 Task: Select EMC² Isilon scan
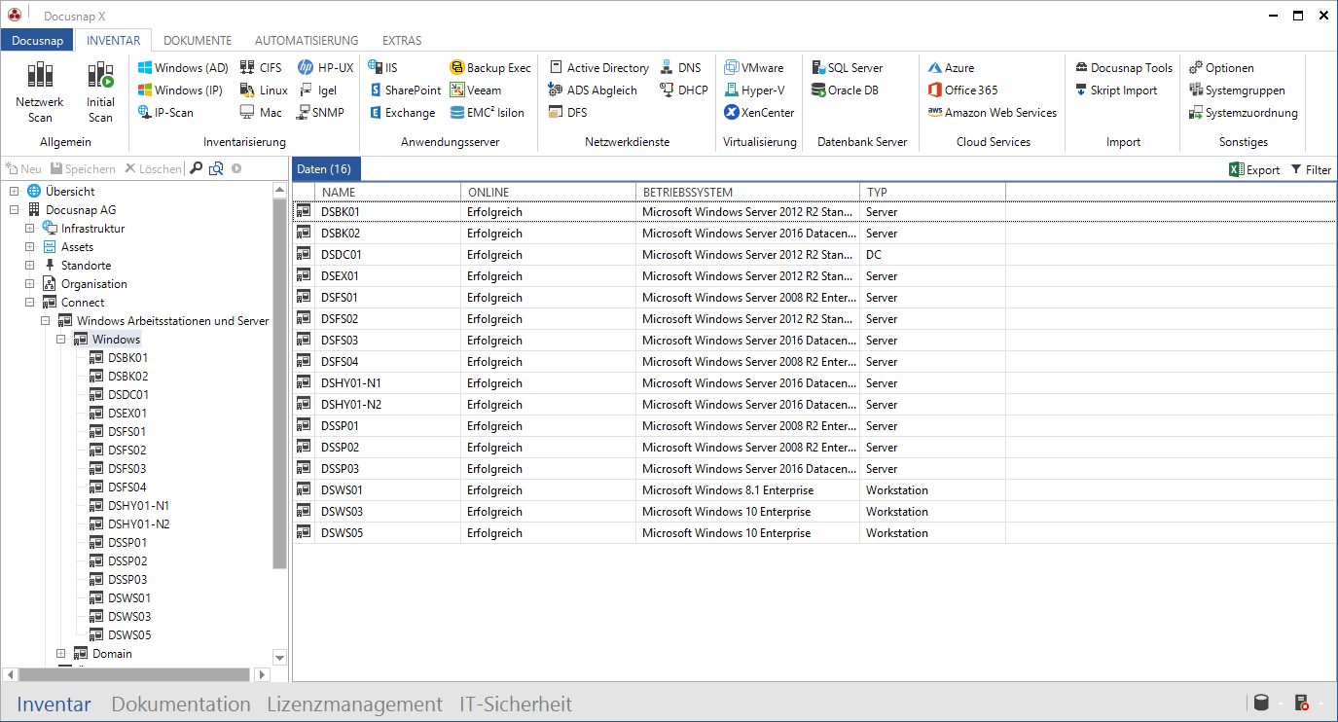pyautogui.click(x=488, y=113)
